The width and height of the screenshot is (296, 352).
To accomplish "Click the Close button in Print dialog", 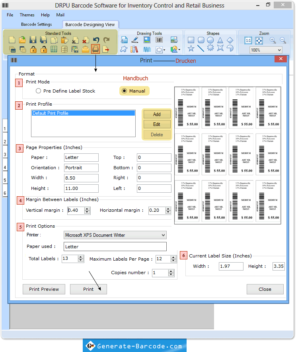I will click(265, 289).
